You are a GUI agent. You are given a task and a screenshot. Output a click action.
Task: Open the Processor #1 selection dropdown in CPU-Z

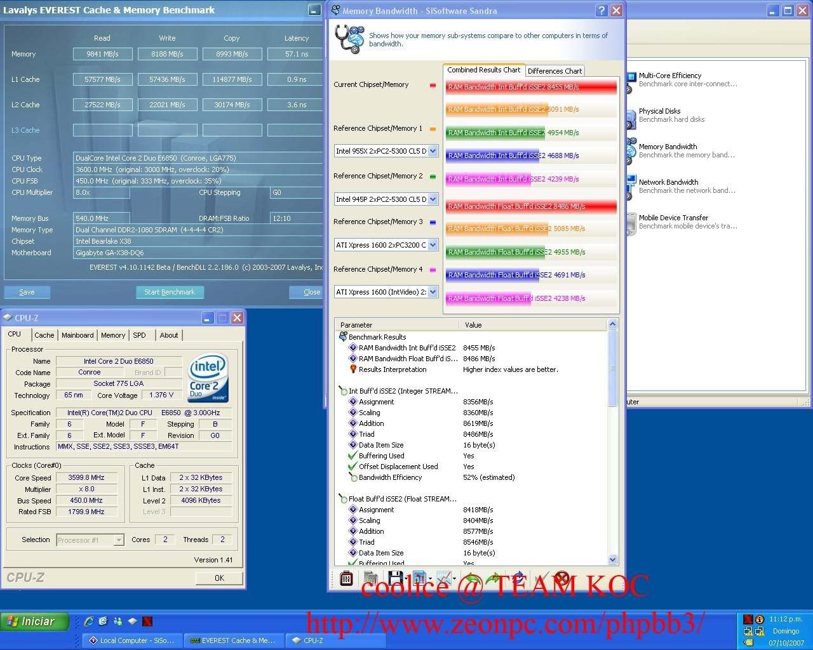click(x=118, y=540)
